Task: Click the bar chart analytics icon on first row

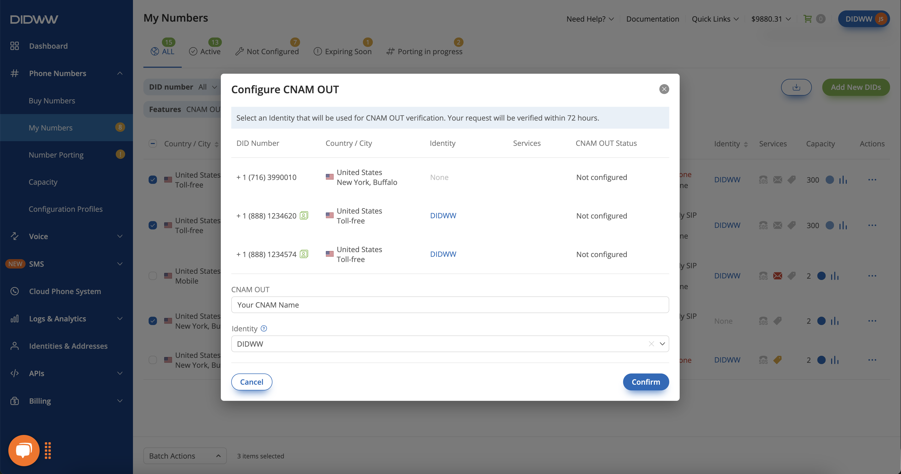Action: point(844,179)
